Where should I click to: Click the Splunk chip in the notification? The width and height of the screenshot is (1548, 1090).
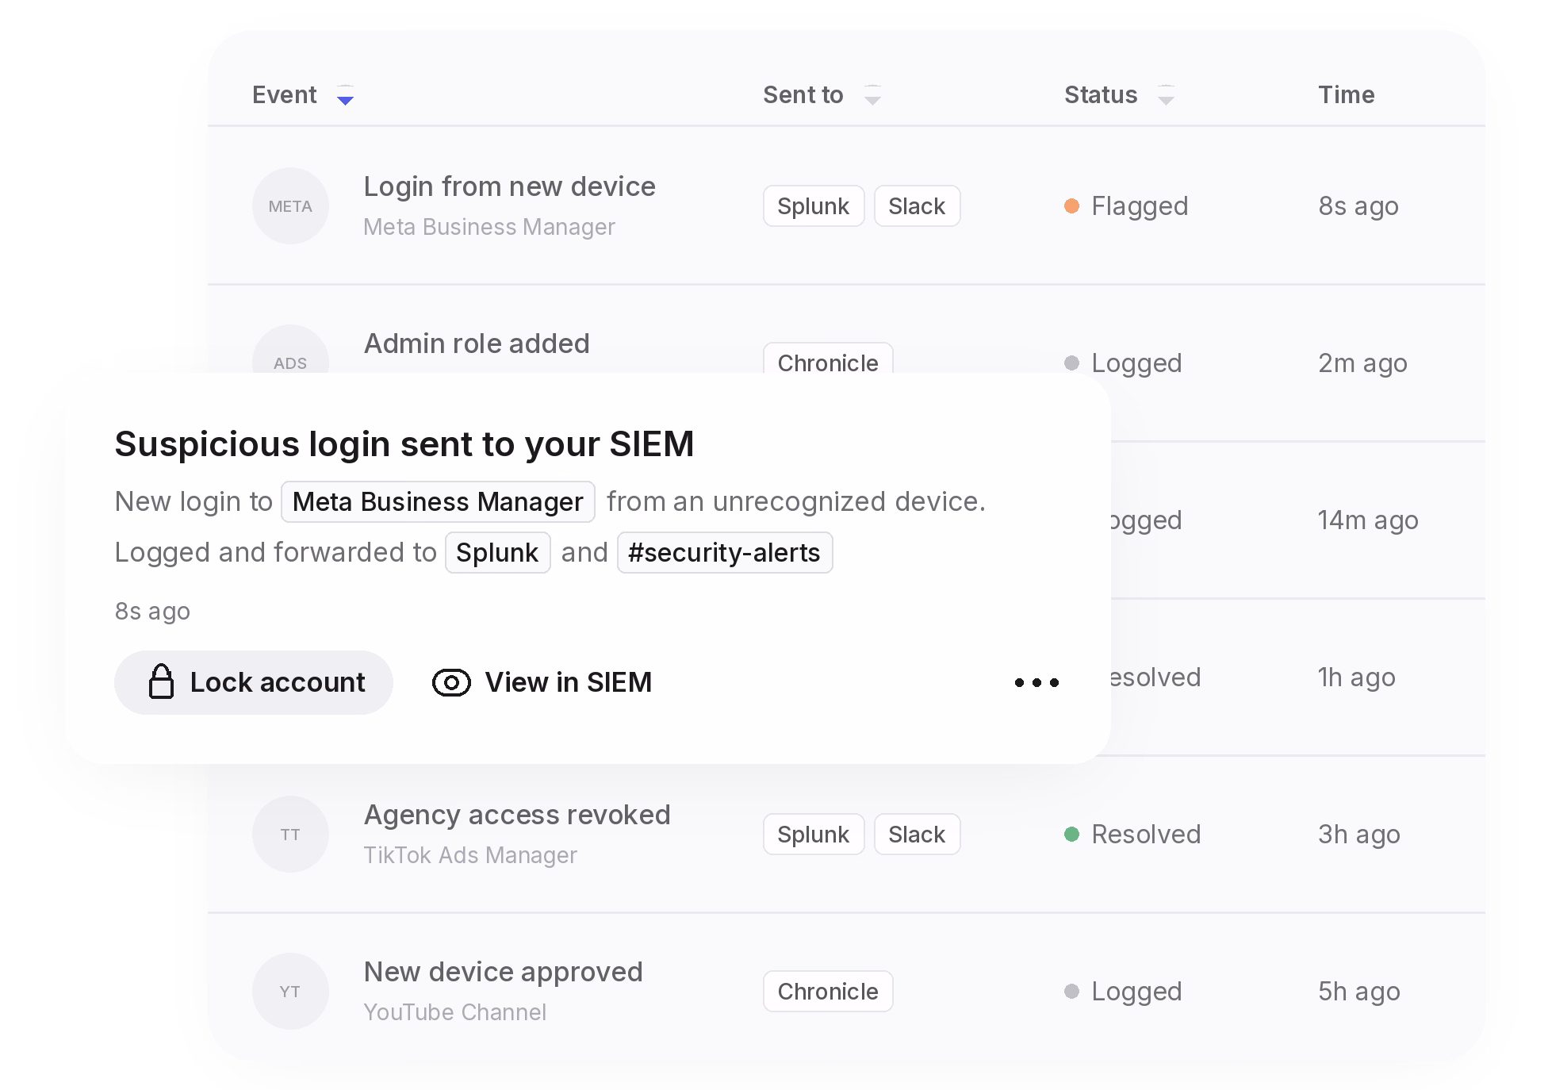(x=497, y=553)
